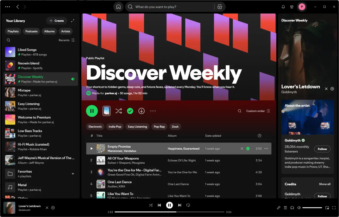The width and height of the screenshot is (339, 217).
Task: Click the duration clock column header
Action: (x=260, y=136)
